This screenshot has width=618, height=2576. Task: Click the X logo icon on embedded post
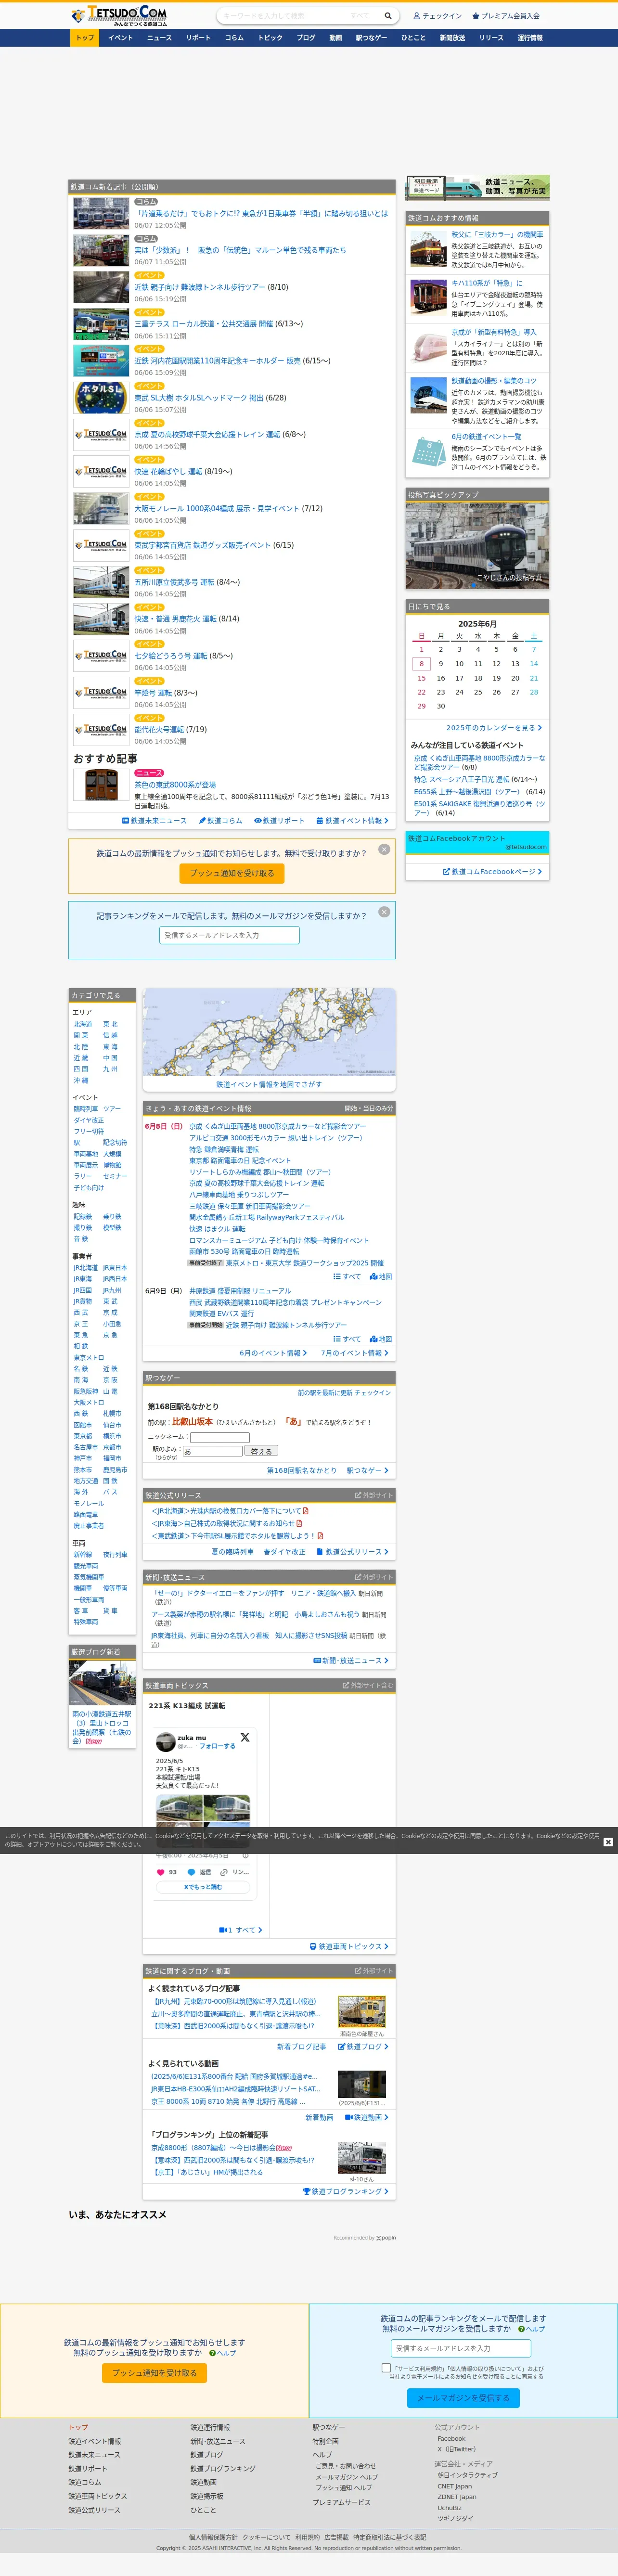[x=245, y=1738]
